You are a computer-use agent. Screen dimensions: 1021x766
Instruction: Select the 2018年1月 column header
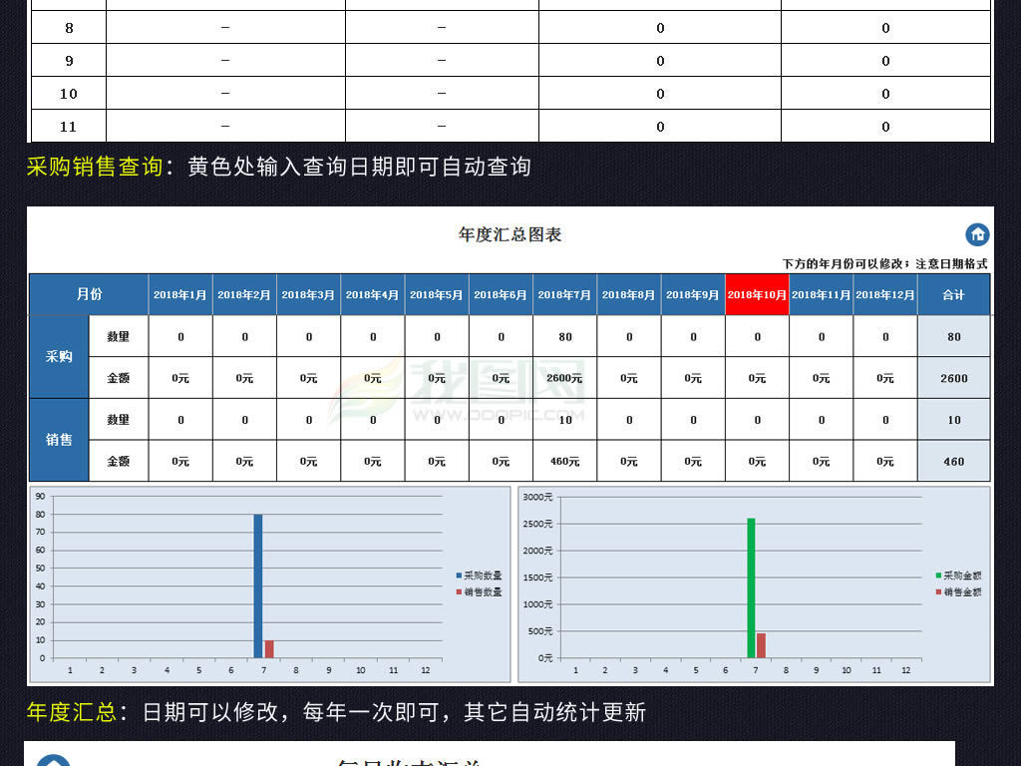point(180,294)
